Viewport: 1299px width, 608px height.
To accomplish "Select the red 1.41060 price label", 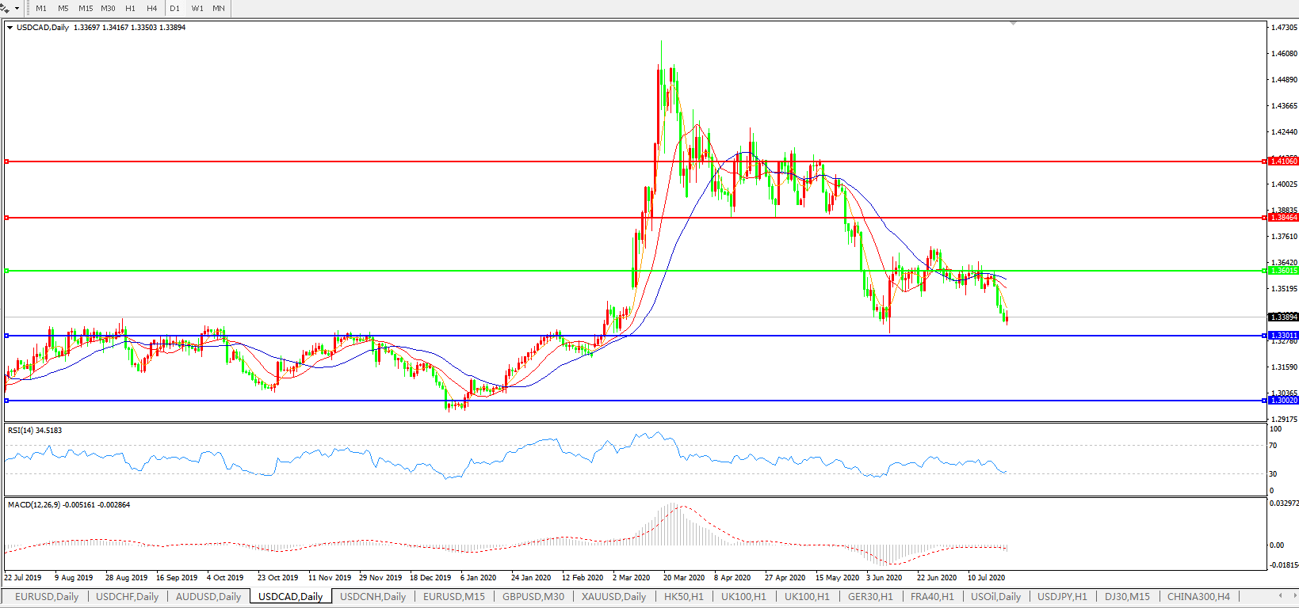I will [1283, 161].
